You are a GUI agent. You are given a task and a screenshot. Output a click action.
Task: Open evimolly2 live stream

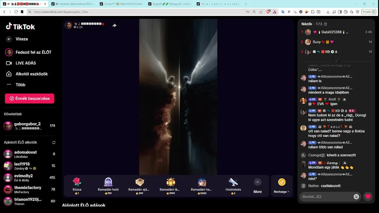click(x=29, y=178)
